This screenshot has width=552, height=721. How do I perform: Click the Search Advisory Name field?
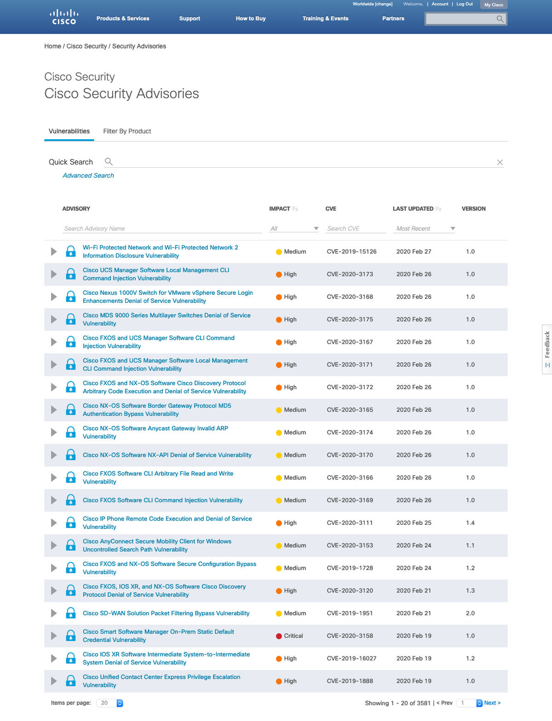click(x=162, y=228)
